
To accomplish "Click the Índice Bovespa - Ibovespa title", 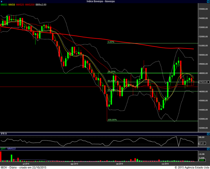I will [100, 1].
